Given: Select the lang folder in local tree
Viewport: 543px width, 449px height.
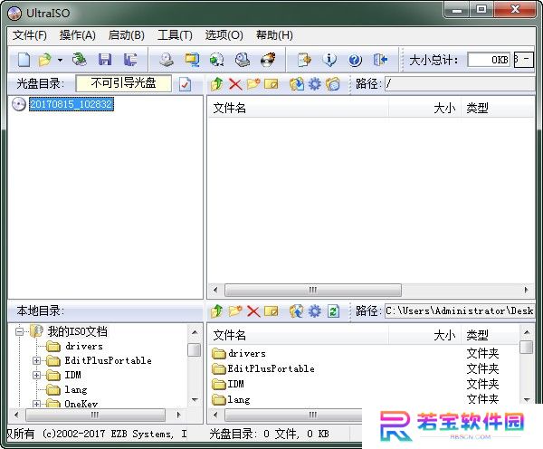Looking at the screenshot, I should [76, 390].
